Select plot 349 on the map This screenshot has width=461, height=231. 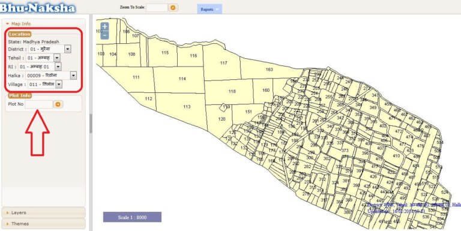coord(373,107)
